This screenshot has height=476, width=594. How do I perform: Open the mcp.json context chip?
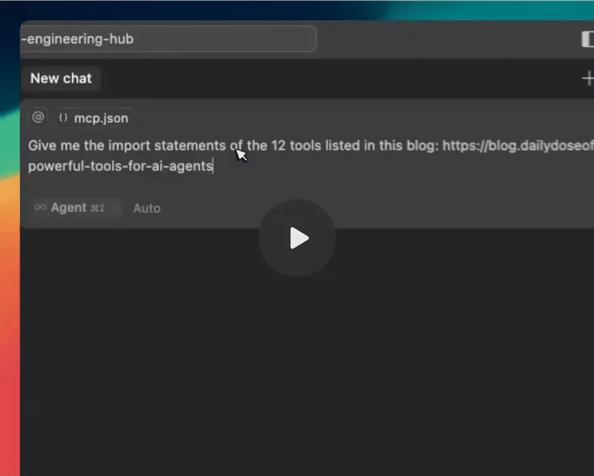coord(94,118)
